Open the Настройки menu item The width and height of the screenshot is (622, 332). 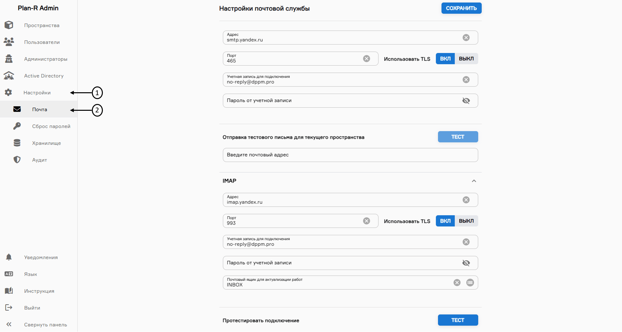coord(37,93)
